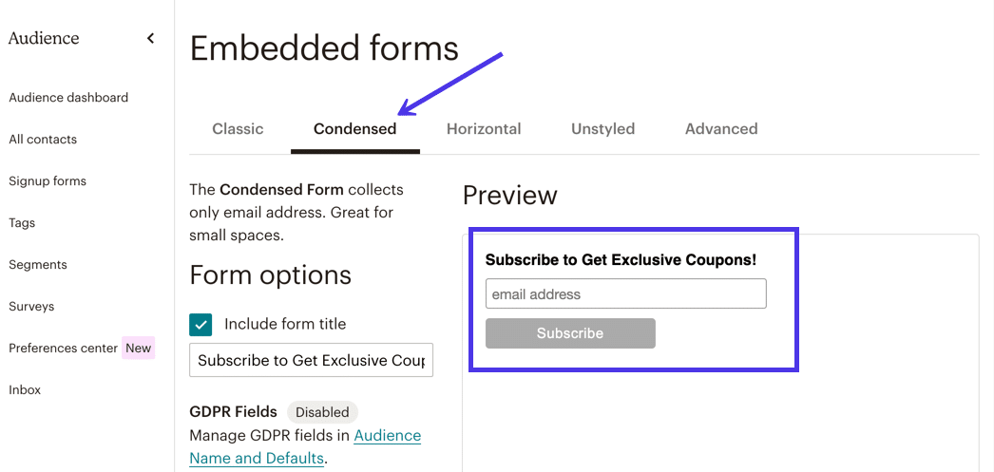Switch to the Classic tab
Screen dimensions: 994x472
(x=238, y=129)
